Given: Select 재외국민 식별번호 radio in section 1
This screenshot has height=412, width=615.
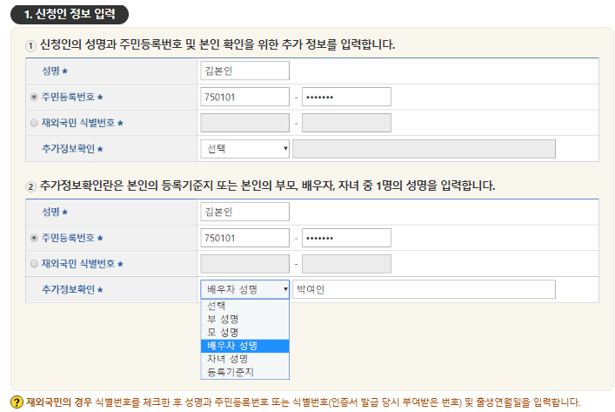Looking at the screenshot, I should point(34,123).
